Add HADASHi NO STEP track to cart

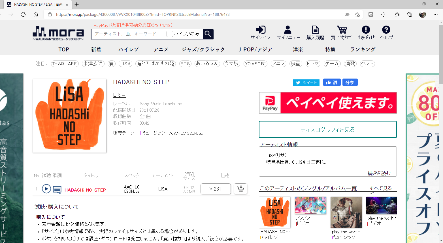[240, 189]
